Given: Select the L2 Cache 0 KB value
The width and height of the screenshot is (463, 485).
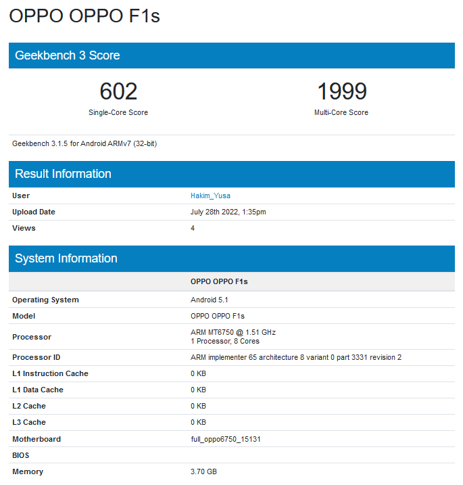Looking at the screenshot, I should (x=198, y=406).
